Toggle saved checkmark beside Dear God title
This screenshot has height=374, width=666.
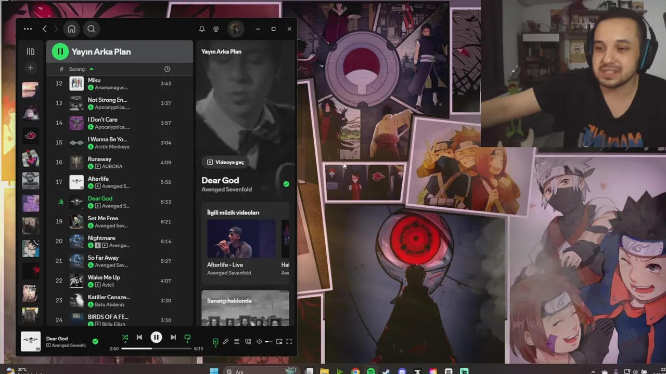click(x=286, y=184)
